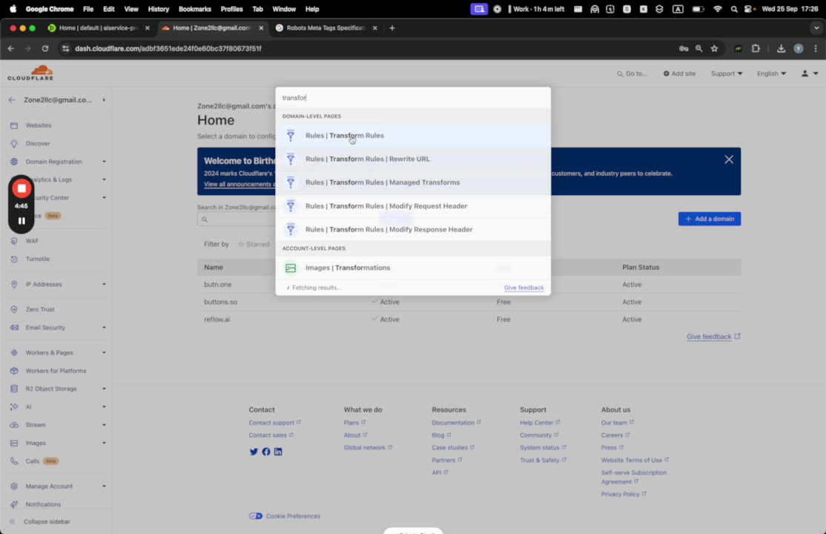Bookmark this page with star icon
The width and height of the screenshot is (826, 534).
point(714,48)
